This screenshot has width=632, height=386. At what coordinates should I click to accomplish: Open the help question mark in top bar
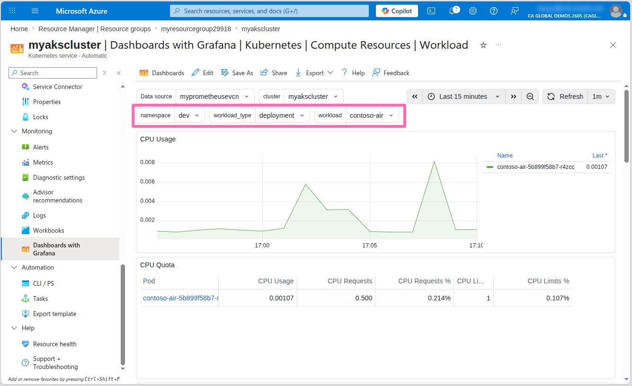click(x=494, y=11)
